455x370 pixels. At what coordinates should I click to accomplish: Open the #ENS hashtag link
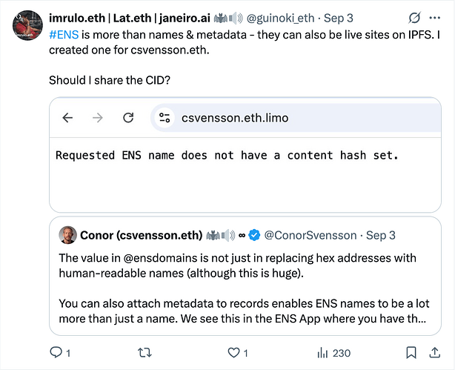pos(66,33)
